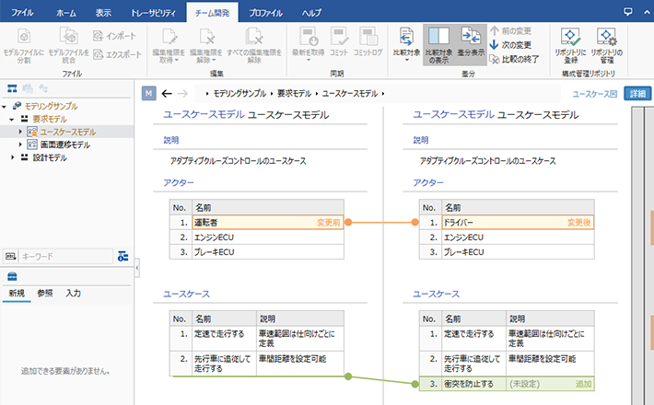Screen dimensions: 654x405
Task: Collapse the 要求モデル tree node
Action: 12,120
